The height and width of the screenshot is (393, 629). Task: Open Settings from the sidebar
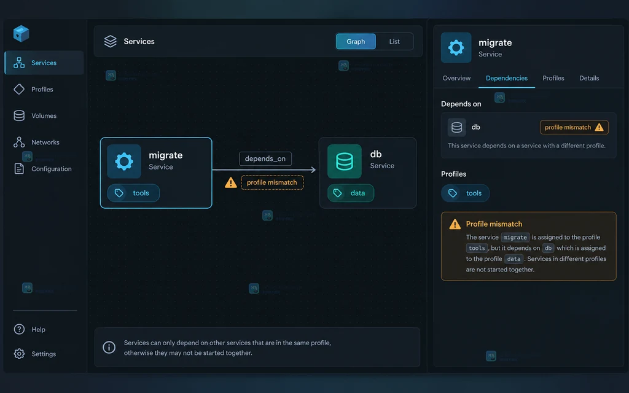[x=44, y=354]
